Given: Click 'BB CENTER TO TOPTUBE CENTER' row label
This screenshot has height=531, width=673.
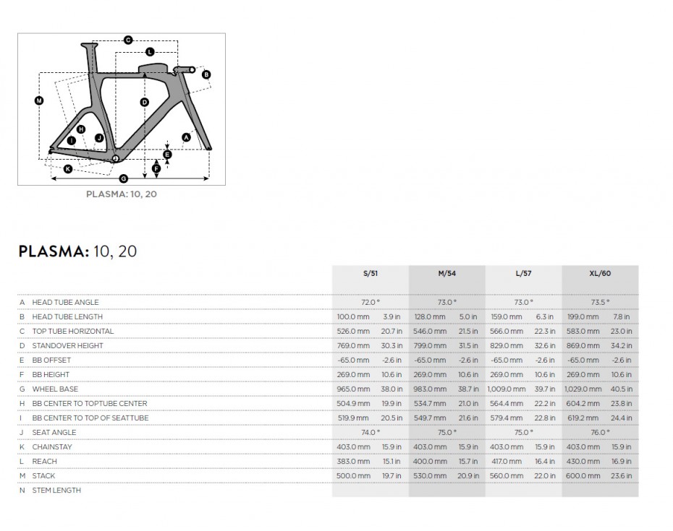Looking at the screenshot, I should (90, 404).
